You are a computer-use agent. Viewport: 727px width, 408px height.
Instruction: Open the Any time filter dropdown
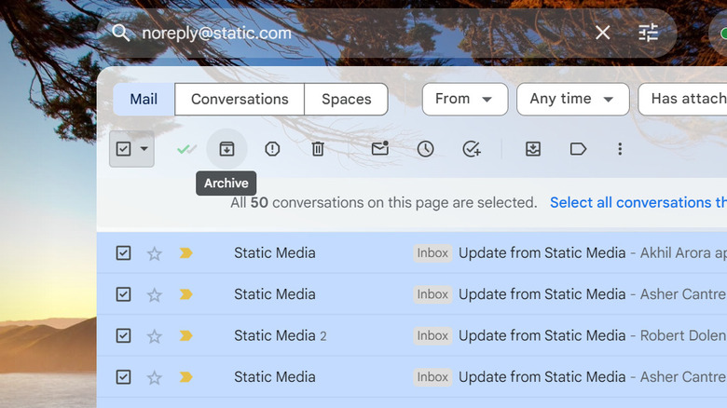(x=572, y=99)
